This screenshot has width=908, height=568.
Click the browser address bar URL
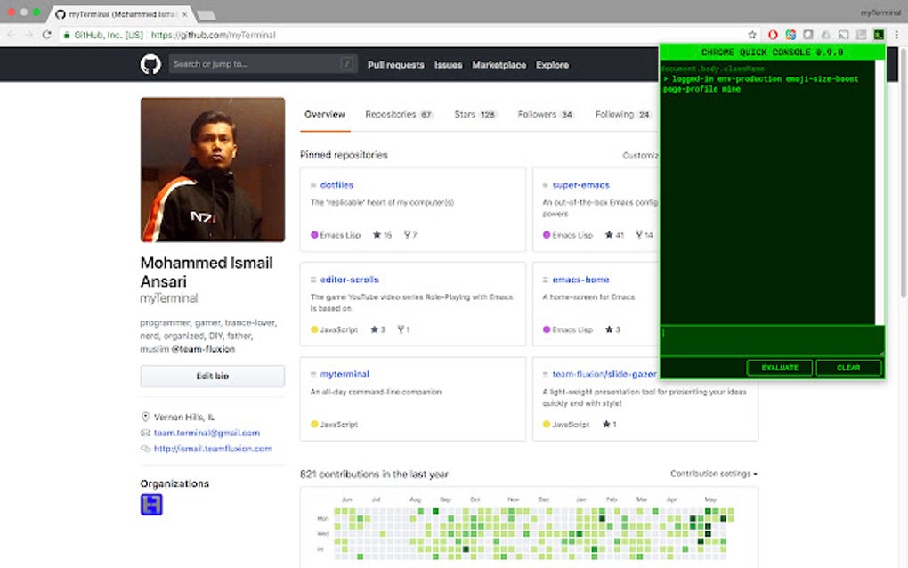[x=213, y=35]
